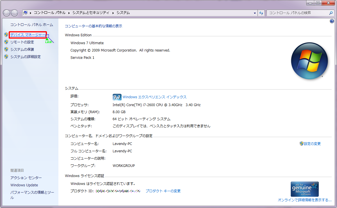This screenshot has width=337, height=208.
Task: Click the WORKGROUP value
Action: pos(124,165)
